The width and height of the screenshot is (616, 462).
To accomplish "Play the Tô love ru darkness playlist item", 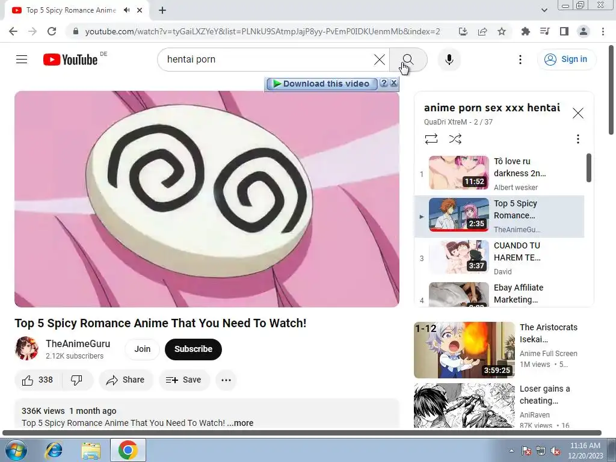I will pos(499,174).
